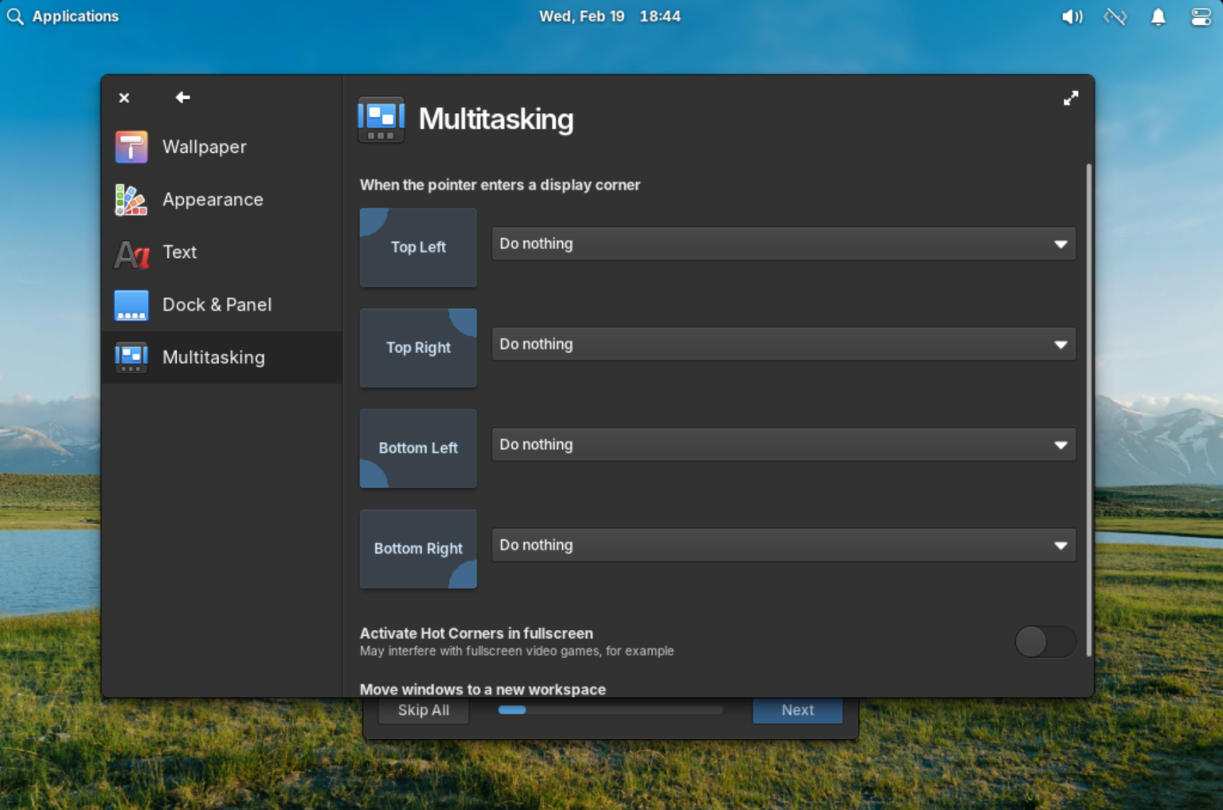Select the Top Left corner preview tile
The height and width of the screenshot is (810, 1223).
[x=418, y=247]
